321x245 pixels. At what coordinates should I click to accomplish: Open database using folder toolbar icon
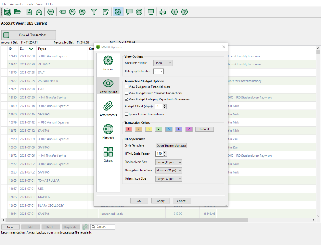point(18,12)
